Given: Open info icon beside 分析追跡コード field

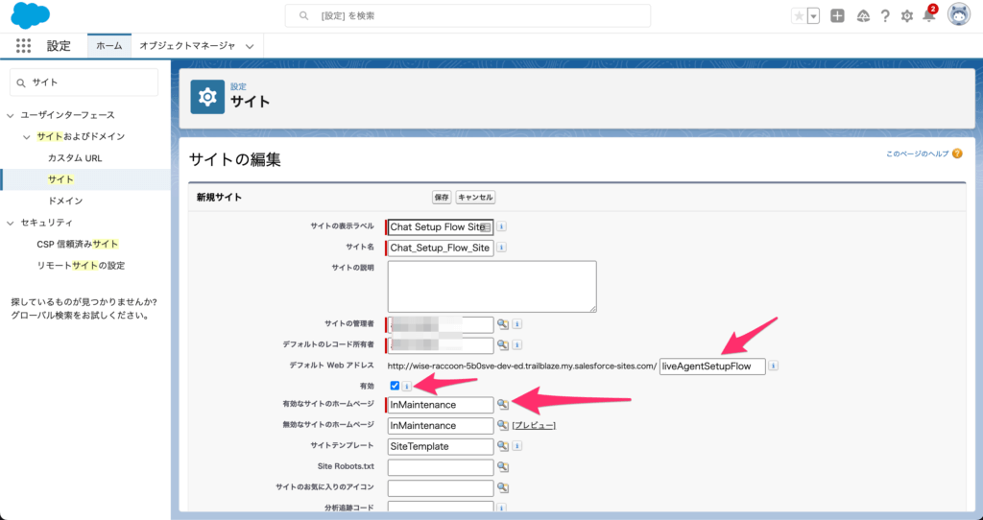Looking at the screenshot, I should [501, 508].
